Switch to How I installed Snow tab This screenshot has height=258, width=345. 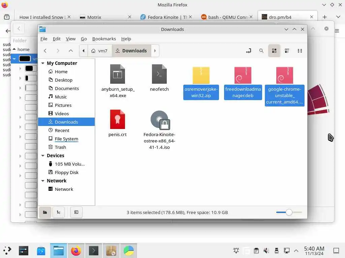click(x=45, y=17)
